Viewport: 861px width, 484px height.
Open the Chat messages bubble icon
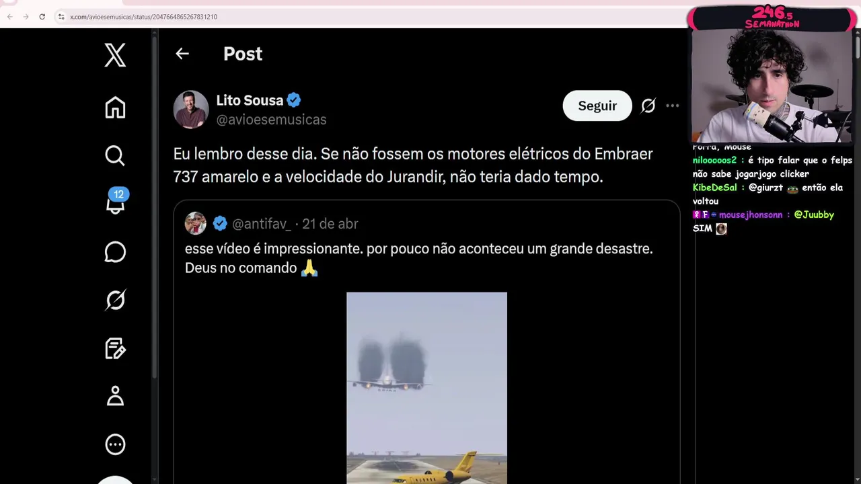pos(115,252)
